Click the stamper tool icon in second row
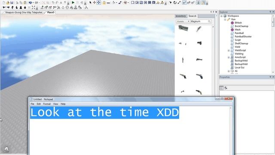This screenshot has height=155, width=275. (76, 8)
